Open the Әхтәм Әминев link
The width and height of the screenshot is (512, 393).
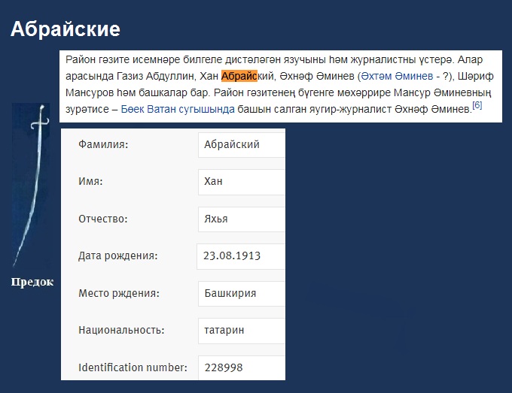(397, 76)
